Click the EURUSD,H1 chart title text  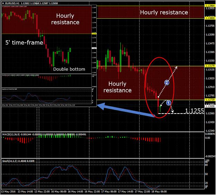click(x=12, y=3)
